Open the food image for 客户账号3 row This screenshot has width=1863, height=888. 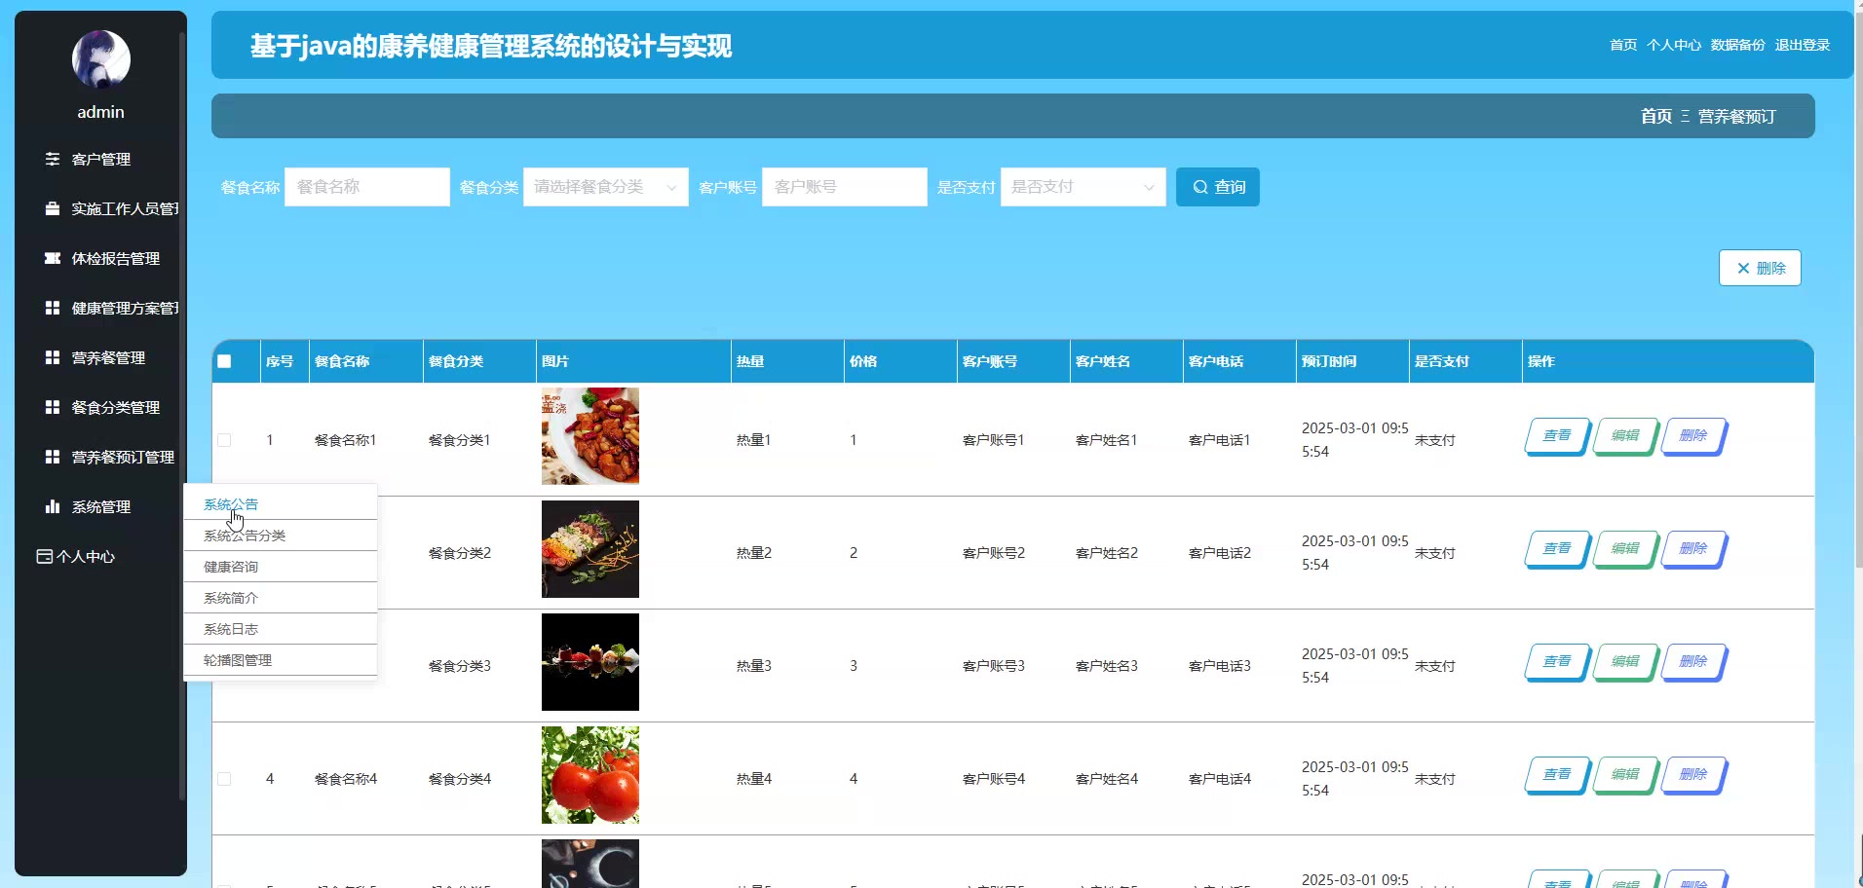point(590,662)
